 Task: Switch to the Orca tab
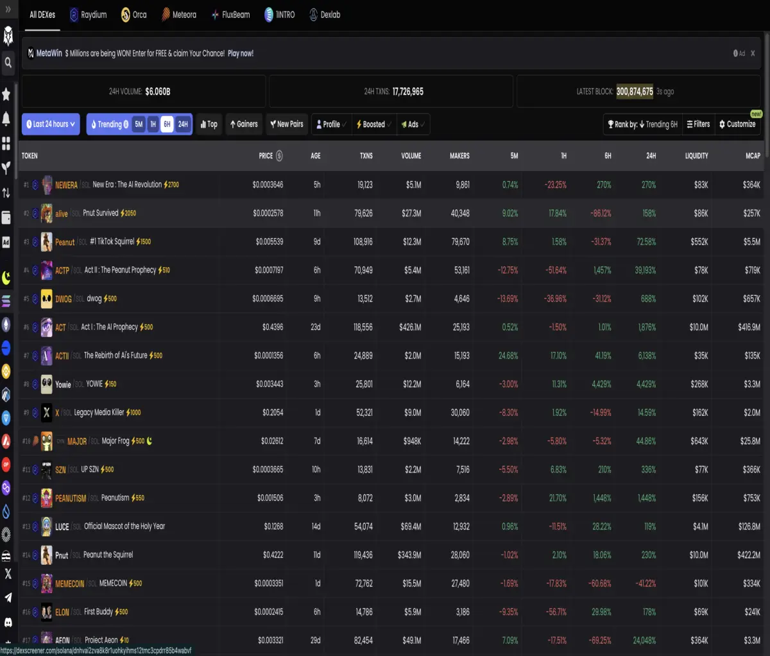(133, 15)
